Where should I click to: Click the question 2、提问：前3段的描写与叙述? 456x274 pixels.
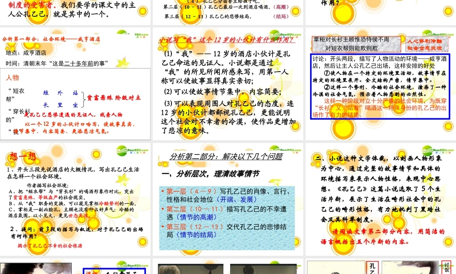coord(76,232)
